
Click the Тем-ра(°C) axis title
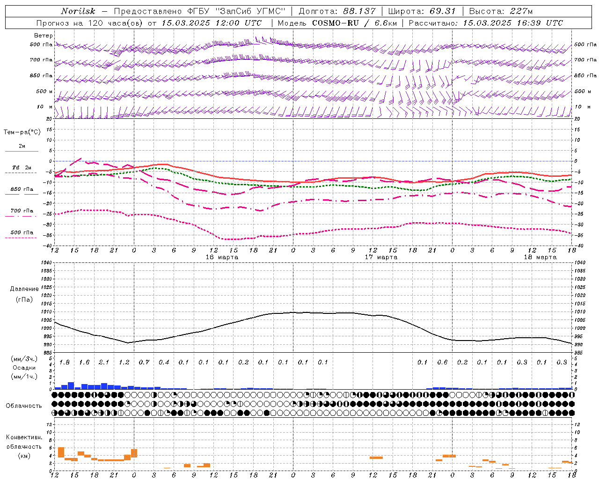coord(22,132)
